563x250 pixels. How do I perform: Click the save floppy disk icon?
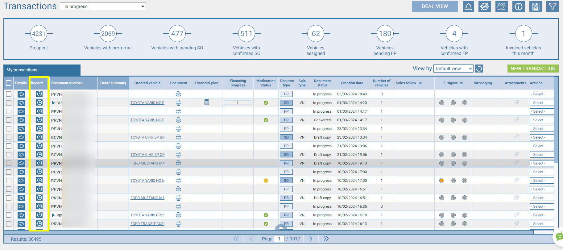[536, 6]
